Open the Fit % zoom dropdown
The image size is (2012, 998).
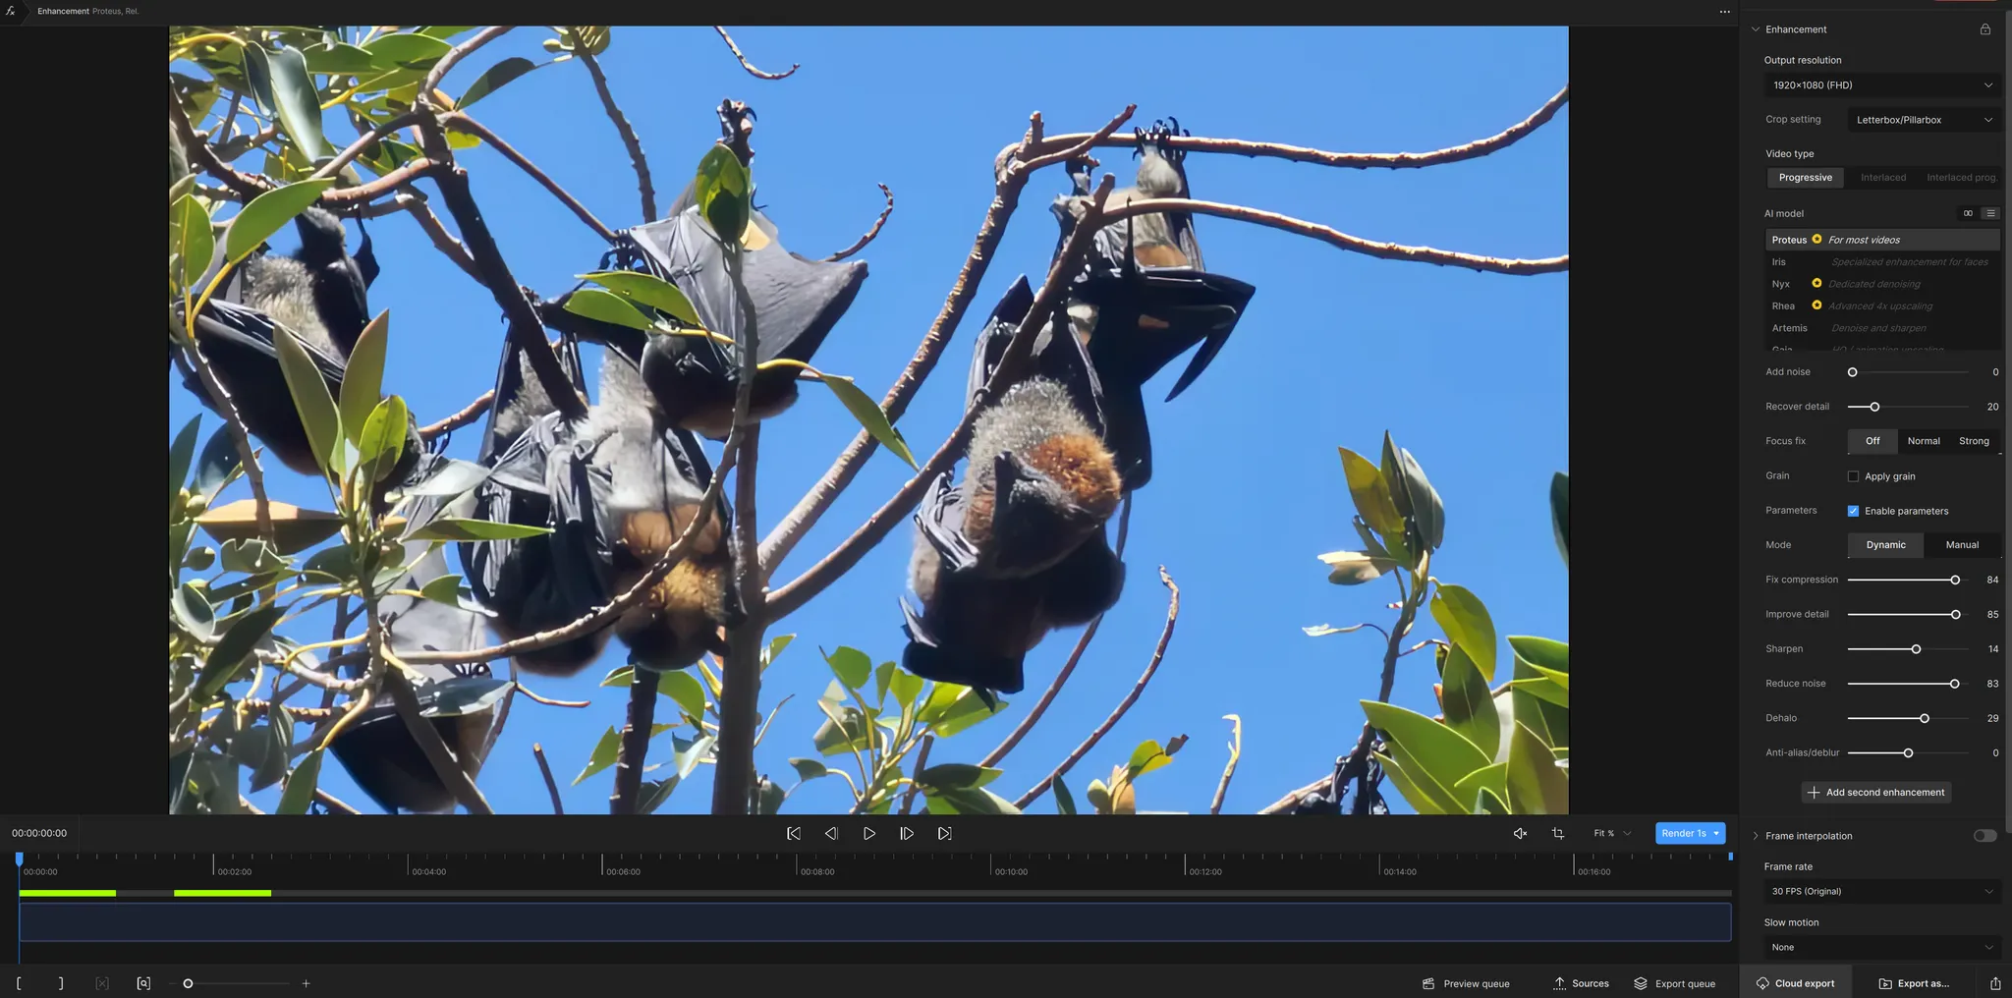[1612, 833]
